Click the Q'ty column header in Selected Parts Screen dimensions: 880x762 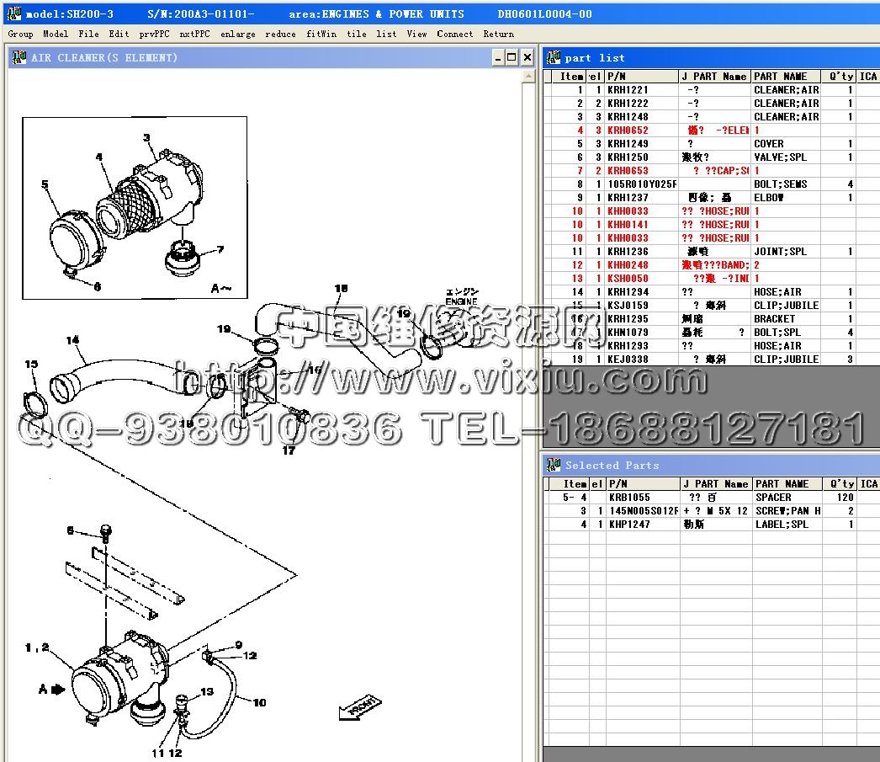[x=841, y=484]
